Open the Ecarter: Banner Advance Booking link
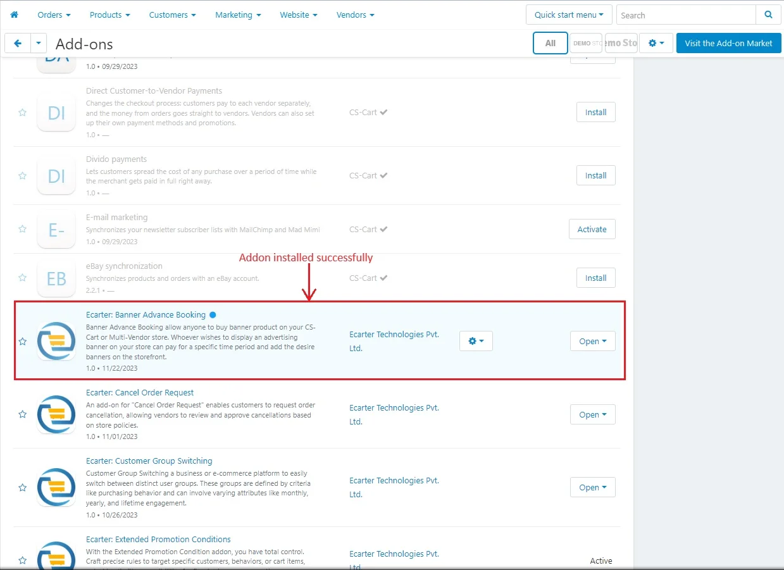784x570 pixels. (146, 314)
